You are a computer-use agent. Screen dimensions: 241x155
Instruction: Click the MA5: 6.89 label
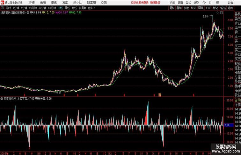coord(35,13)
